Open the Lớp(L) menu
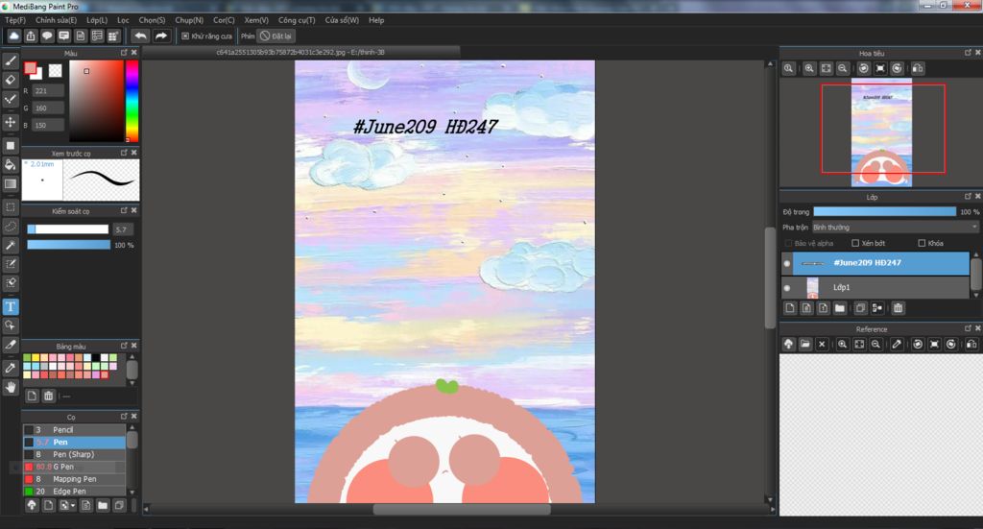The image size is (983, 529). pos(97,20)
